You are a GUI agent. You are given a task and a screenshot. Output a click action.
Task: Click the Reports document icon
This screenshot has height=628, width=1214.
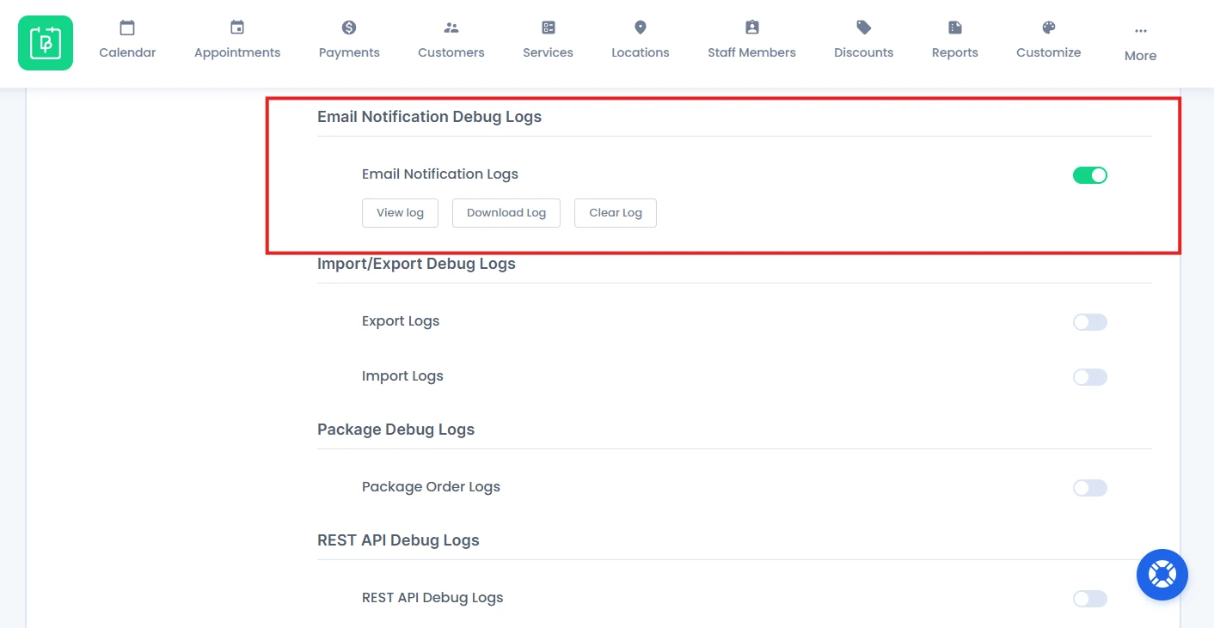[x=955, y=27]
